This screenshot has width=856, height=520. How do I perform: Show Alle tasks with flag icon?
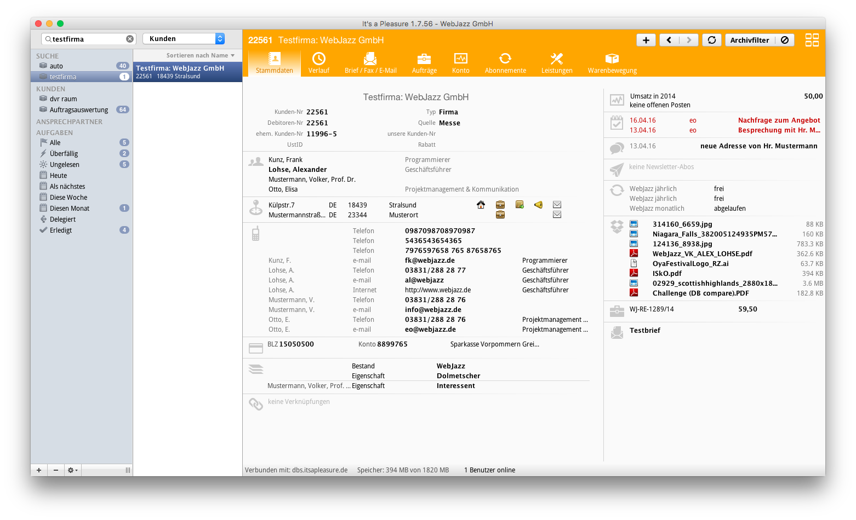[x=82, y=142]
